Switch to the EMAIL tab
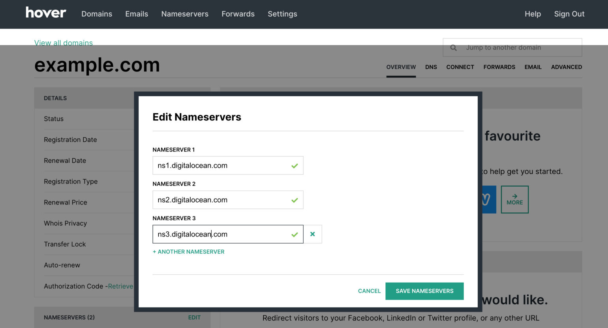This screenshot has width=608, height=328. [533, 67]
